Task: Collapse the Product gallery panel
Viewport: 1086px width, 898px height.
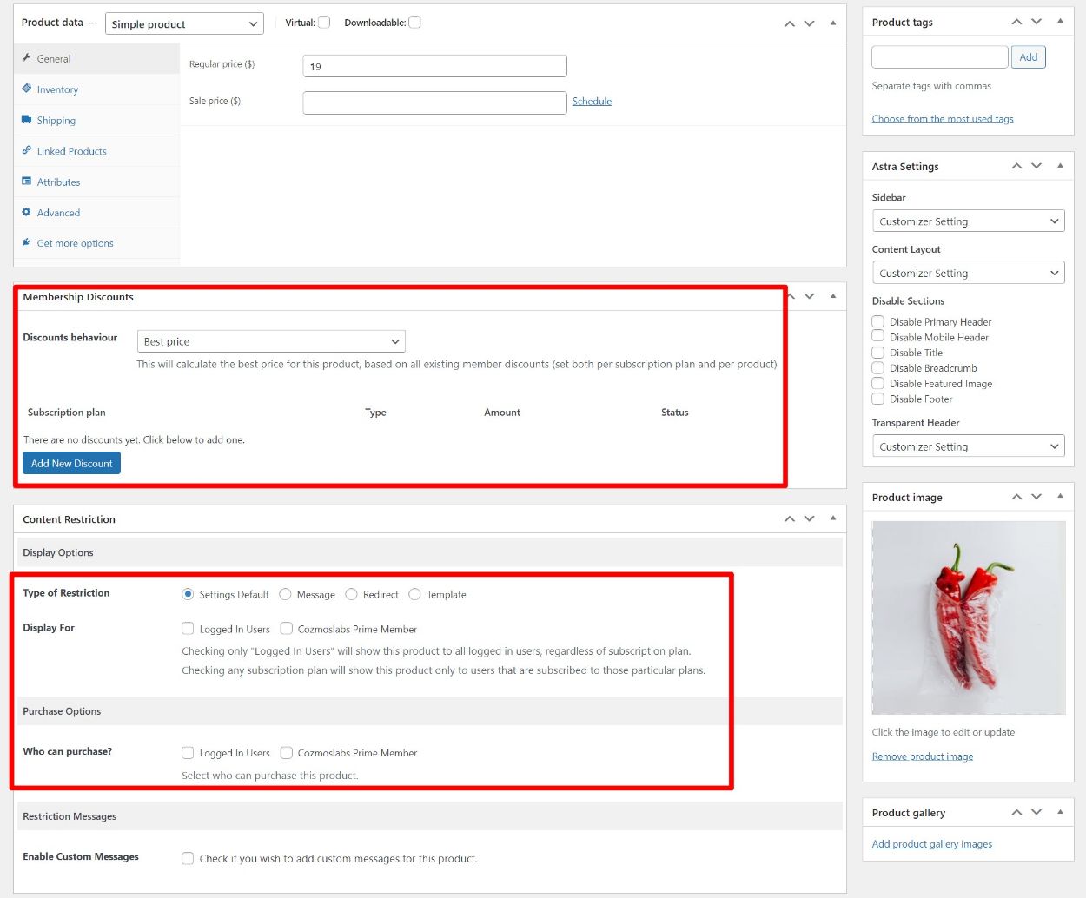Action: (1060, 811)
